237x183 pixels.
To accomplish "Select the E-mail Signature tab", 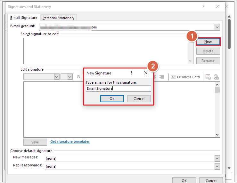I will pos(24,18).
